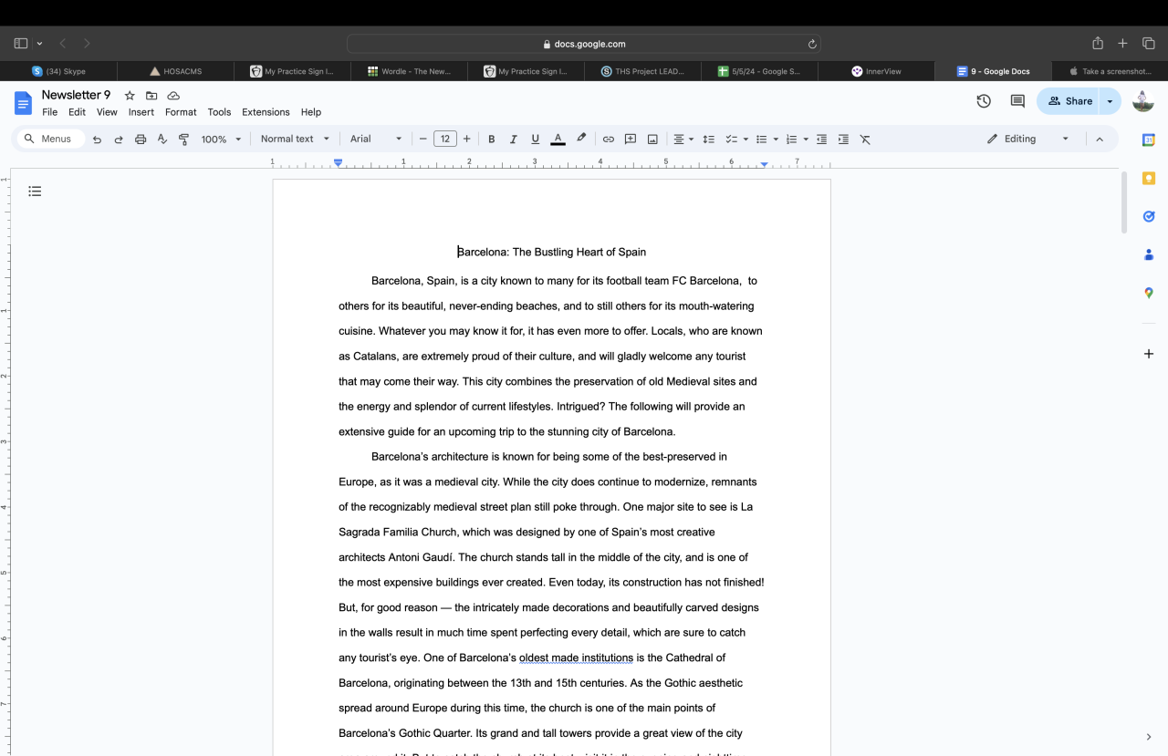Reload the page in the address bar
This screenshot has height=756, width=1168.
click(x=812, y=44)
